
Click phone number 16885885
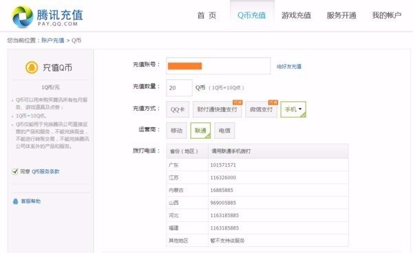[x=222, y=190]
